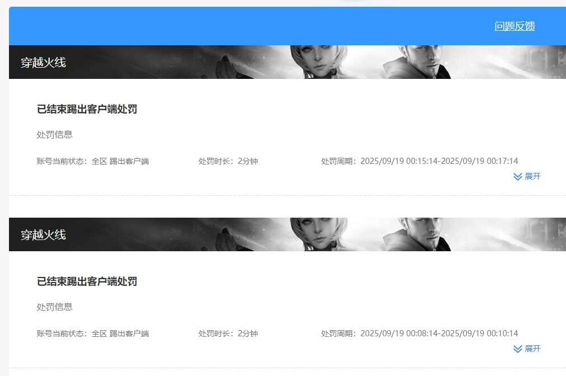The image size is (566, 376).
Task: Click the 处罚信息 label in first record
Action: point(54,135)
